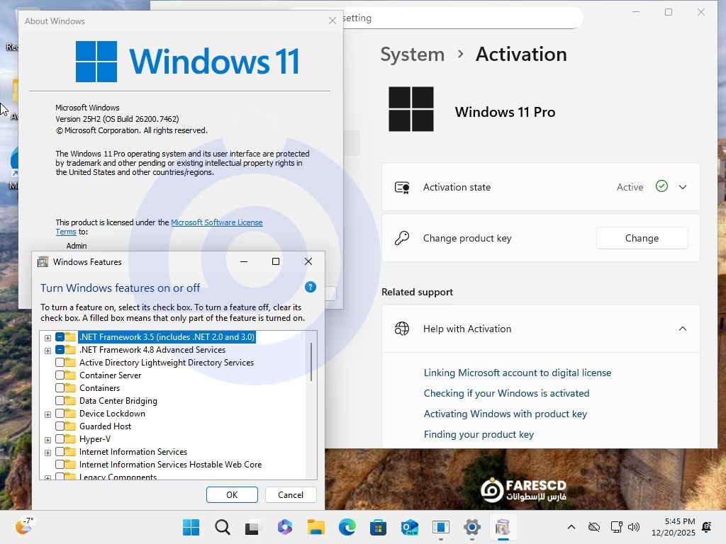Check the Containers feature box
726x544 pixels.
click(60, 388)
